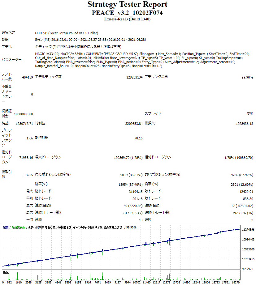256x285 pixels.
Task: Select the 全ティック model description
Action: point(78,47)
